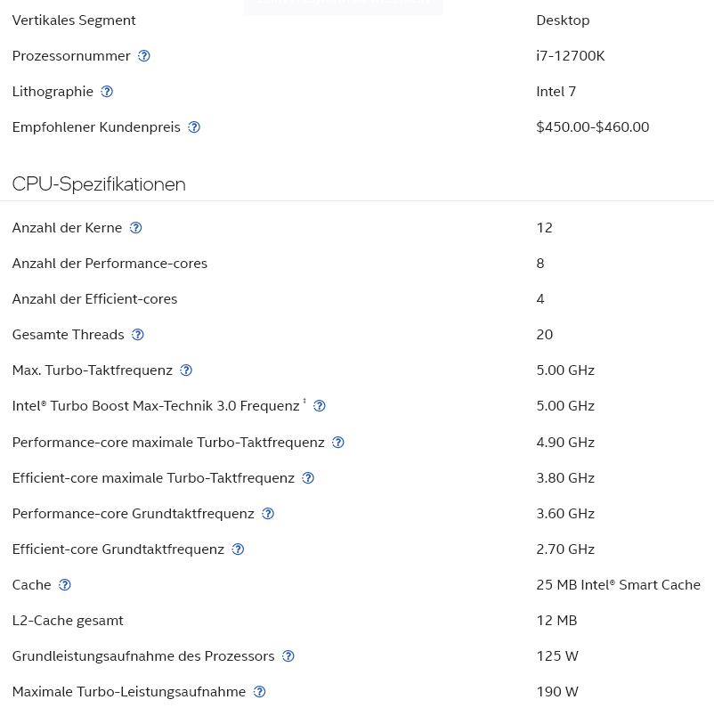Open help icon beside Cache
Screen dimensions: 714x716
tap(65, 585)
